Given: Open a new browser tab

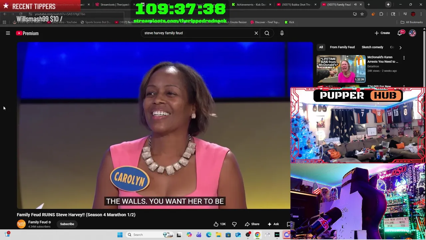Looking at the screenshot, I should [369, 5].
